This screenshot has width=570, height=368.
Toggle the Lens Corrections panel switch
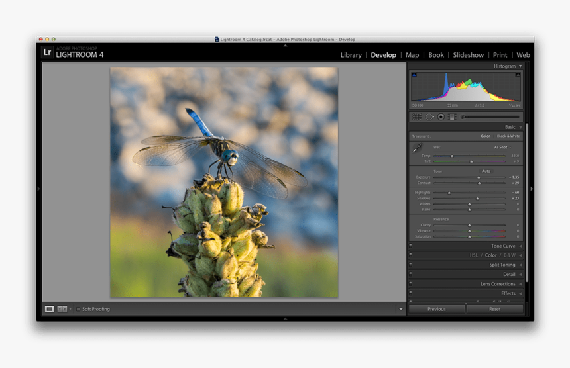pos(410,283)
